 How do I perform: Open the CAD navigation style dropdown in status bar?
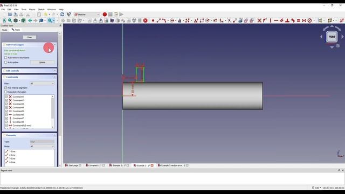pos(316,188)
